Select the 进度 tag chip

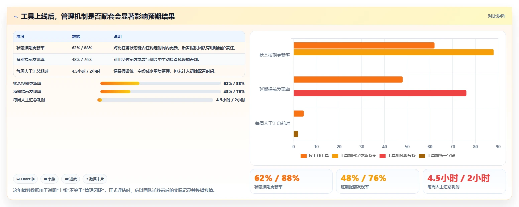point(71,179)
